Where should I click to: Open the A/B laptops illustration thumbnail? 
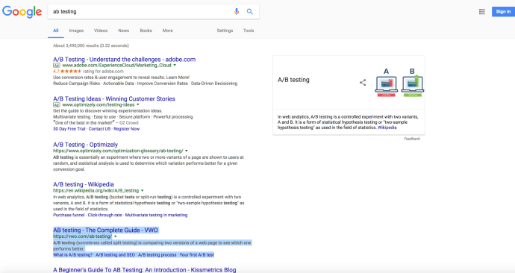click(x=399, y=82)
